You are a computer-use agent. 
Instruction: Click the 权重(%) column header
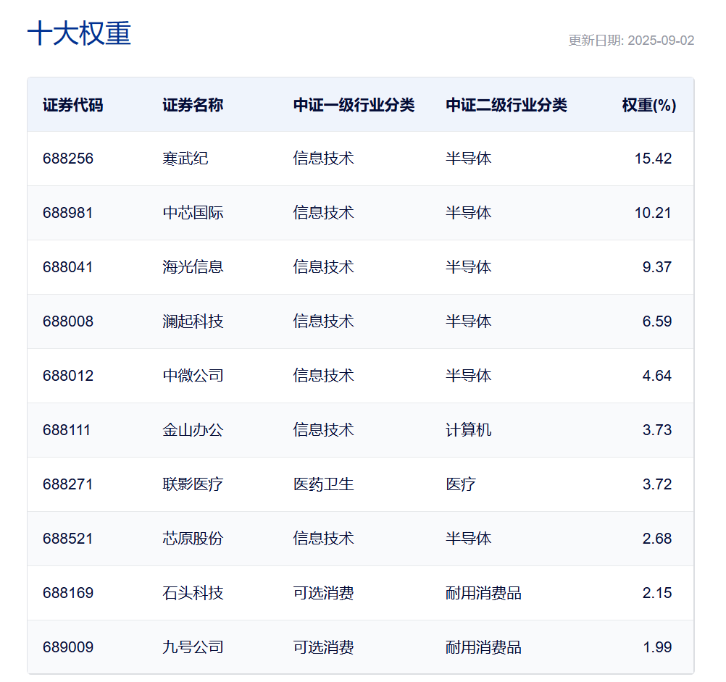648,105
